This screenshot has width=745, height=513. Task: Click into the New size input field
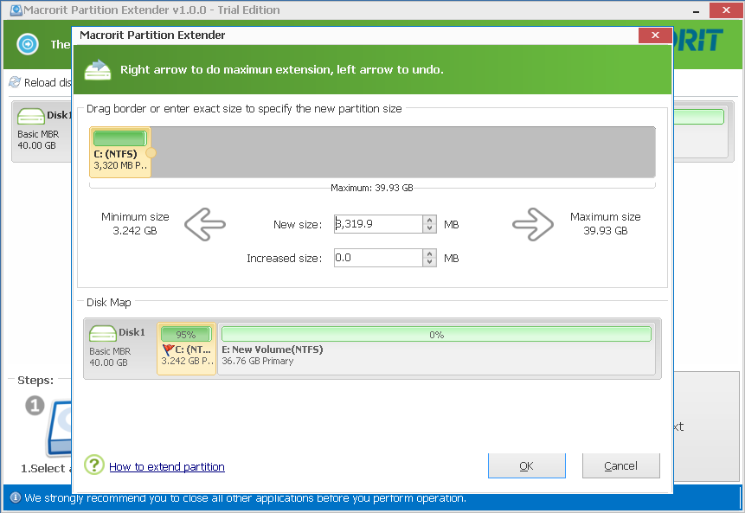click(x=378, y=224)
